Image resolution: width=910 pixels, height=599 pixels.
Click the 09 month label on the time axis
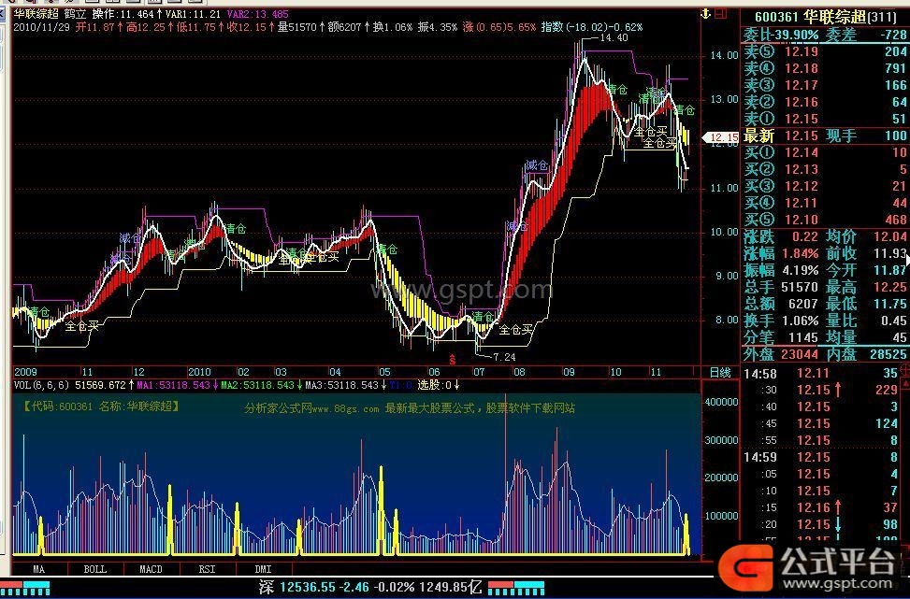(569, 372)
